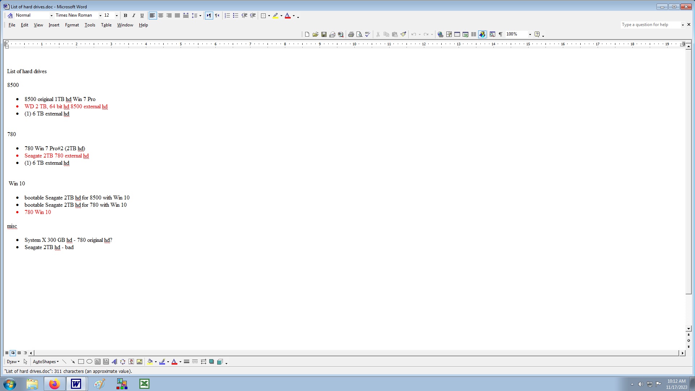Click Insert Microsoft Excel Worksheet icon
695x391 pixels.
pos(466,34)
